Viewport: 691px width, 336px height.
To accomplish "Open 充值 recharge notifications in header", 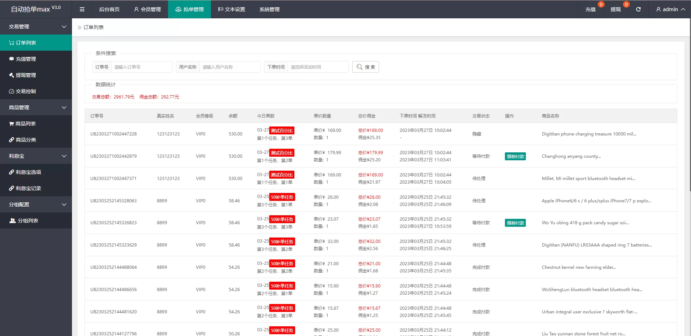I will (x=590, y=9).
